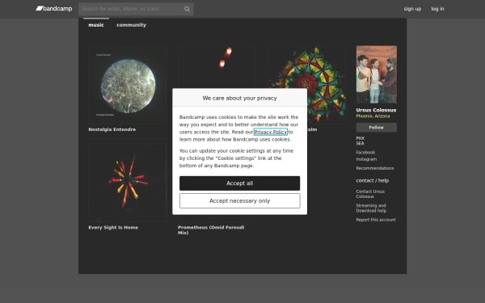The image size is (485, 303).
Task: Open the Prometheus (Omid Foroudi Mix) title
Action: point(211,229)
